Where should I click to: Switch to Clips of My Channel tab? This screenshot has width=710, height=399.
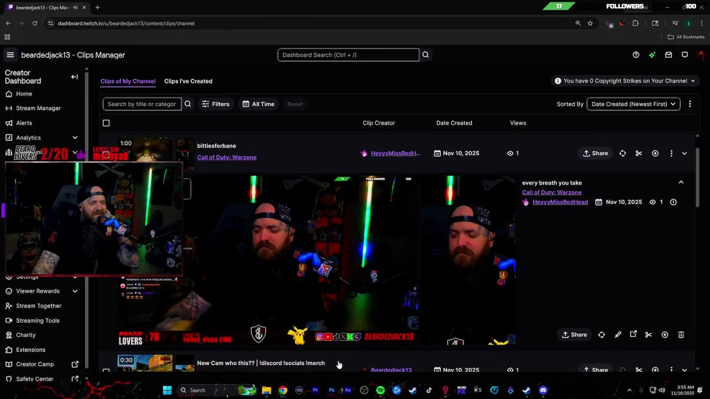(x=128, y=81)
